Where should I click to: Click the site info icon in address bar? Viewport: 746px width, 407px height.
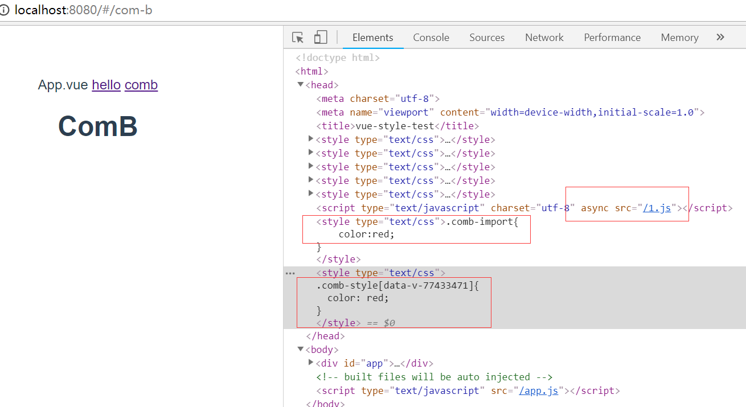5,10
